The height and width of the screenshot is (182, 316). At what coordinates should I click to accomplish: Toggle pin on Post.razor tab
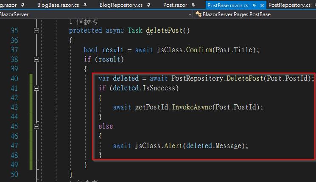click(x=193, y=5)
